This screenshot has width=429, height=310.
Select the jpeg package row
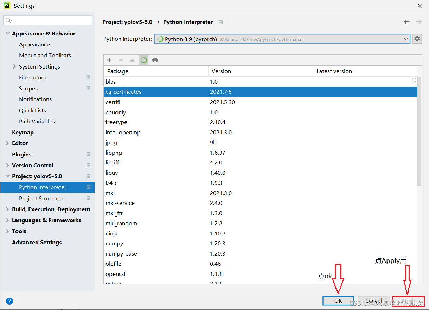point(260,142)
